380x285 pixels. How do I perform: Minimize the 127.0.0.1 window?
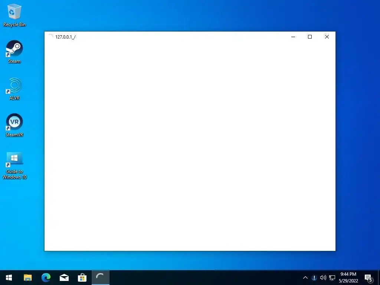(293, 37)
